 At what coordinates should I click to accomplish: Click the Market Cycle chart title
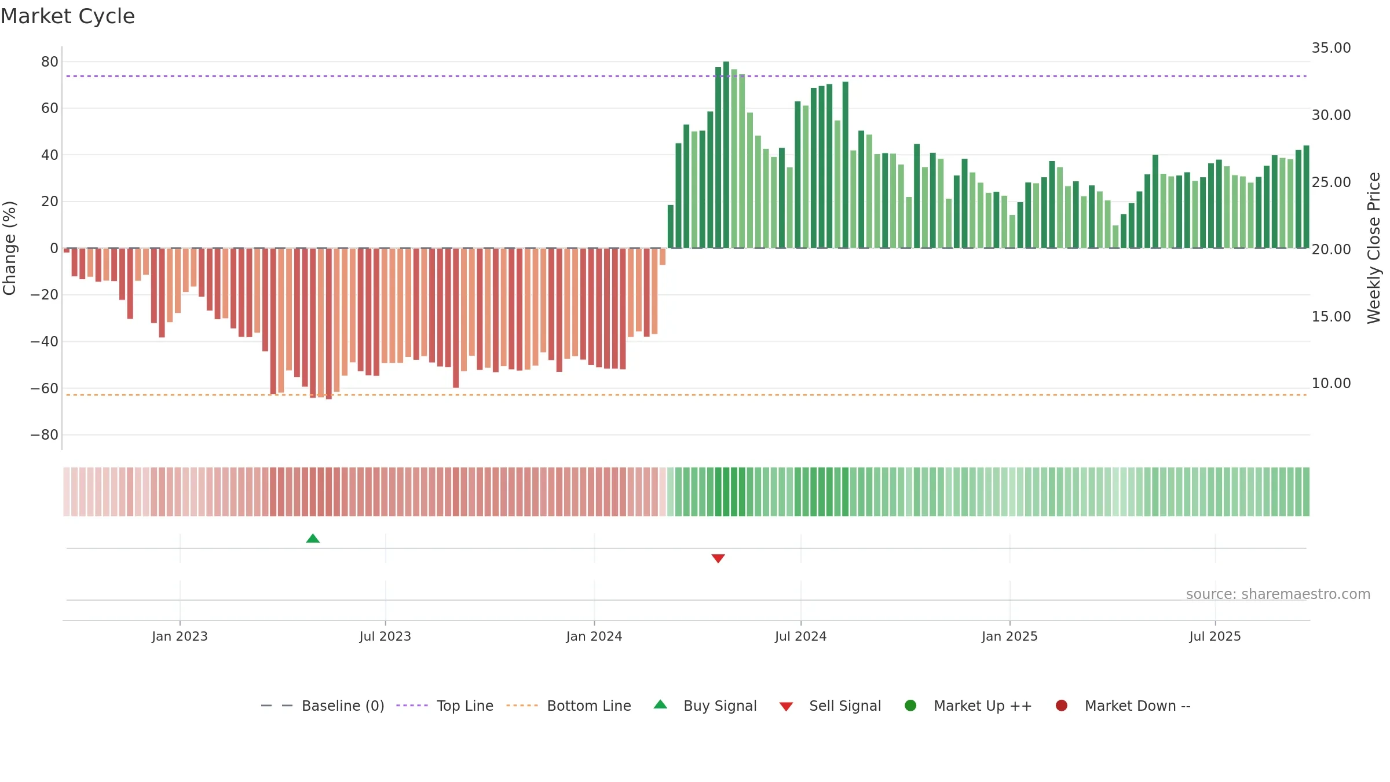click(x=68, y=16)
